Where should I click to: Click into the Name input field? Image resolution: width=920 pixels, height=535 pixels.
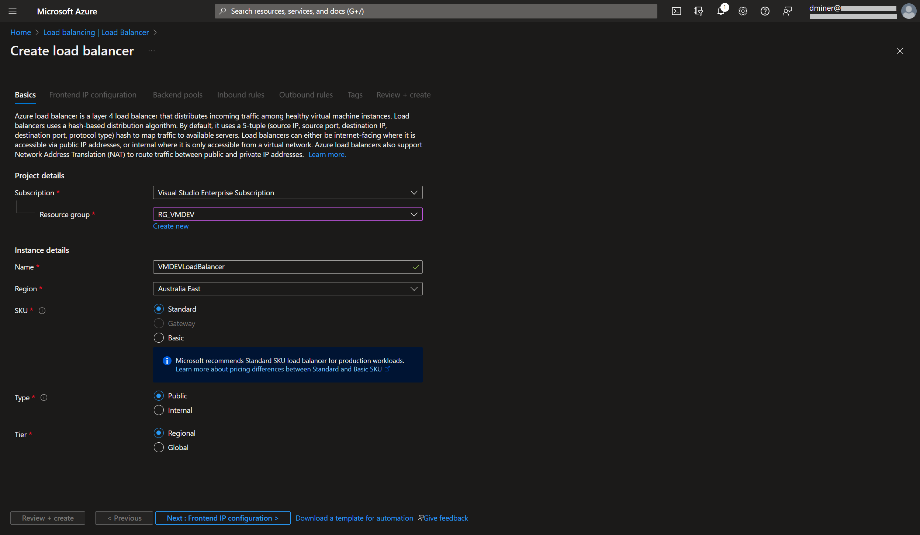(282, 267)
